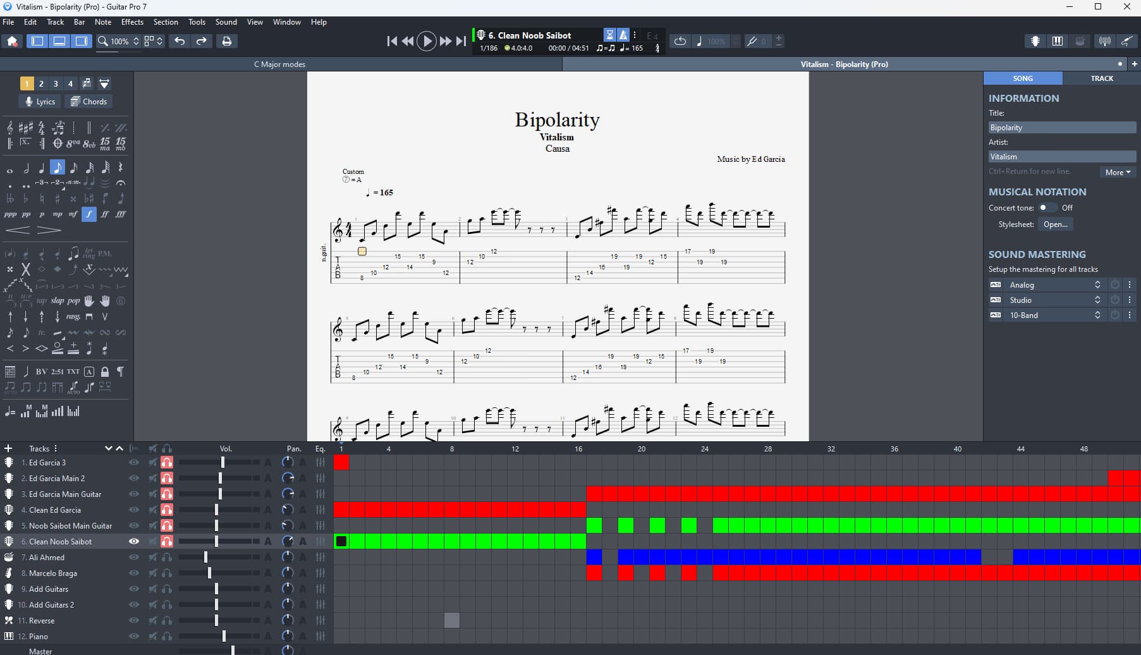Enable loop playback
This screenshot has width=1141, height=655.
tap(680, 41)
